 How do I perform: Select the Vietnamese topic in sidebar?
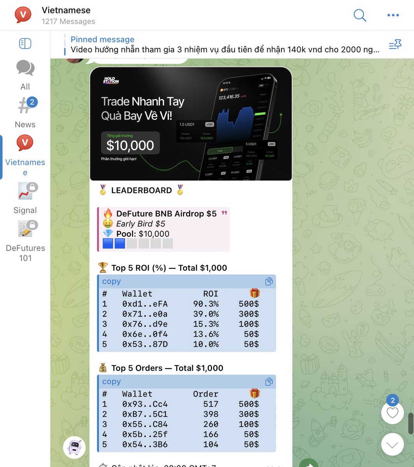(x=25, y=155)
